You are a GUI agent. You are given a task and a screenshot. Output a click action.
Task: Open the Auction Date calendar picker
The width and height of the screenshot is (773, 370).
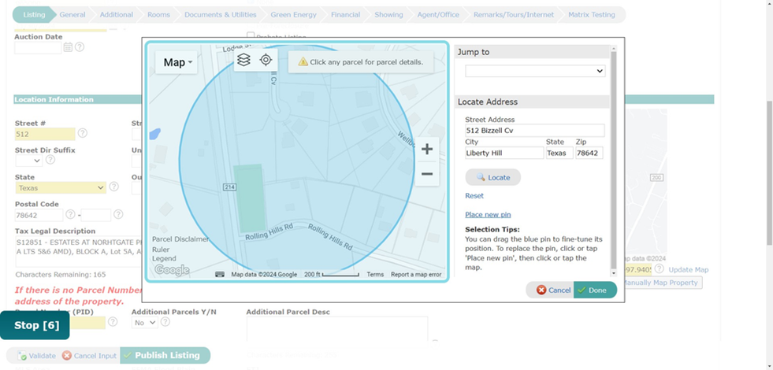[68, 46]
